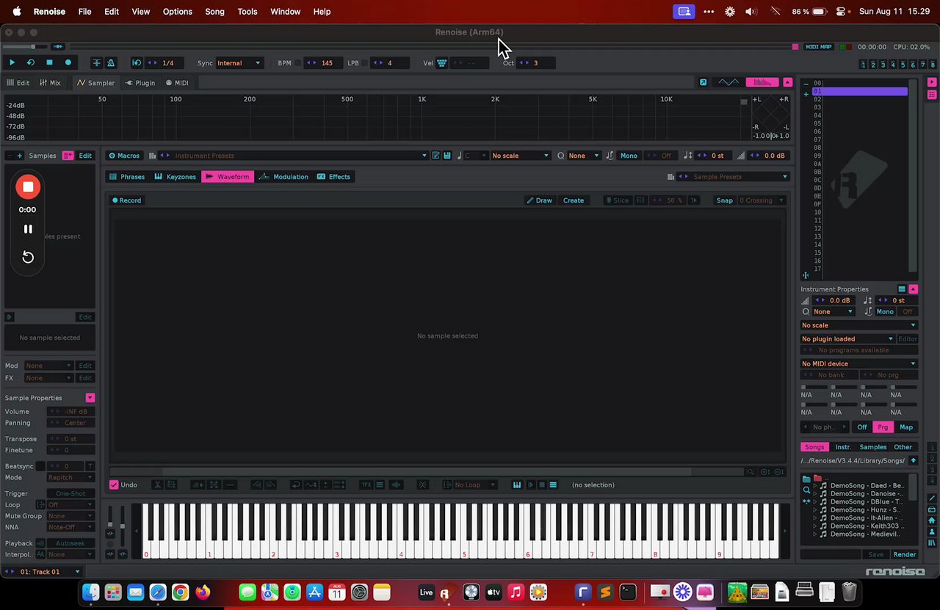The width and height of the screenshot is (940, 610).
Task: Open the 0 Crossing snap dropdown
Action: tap(762, 200)
